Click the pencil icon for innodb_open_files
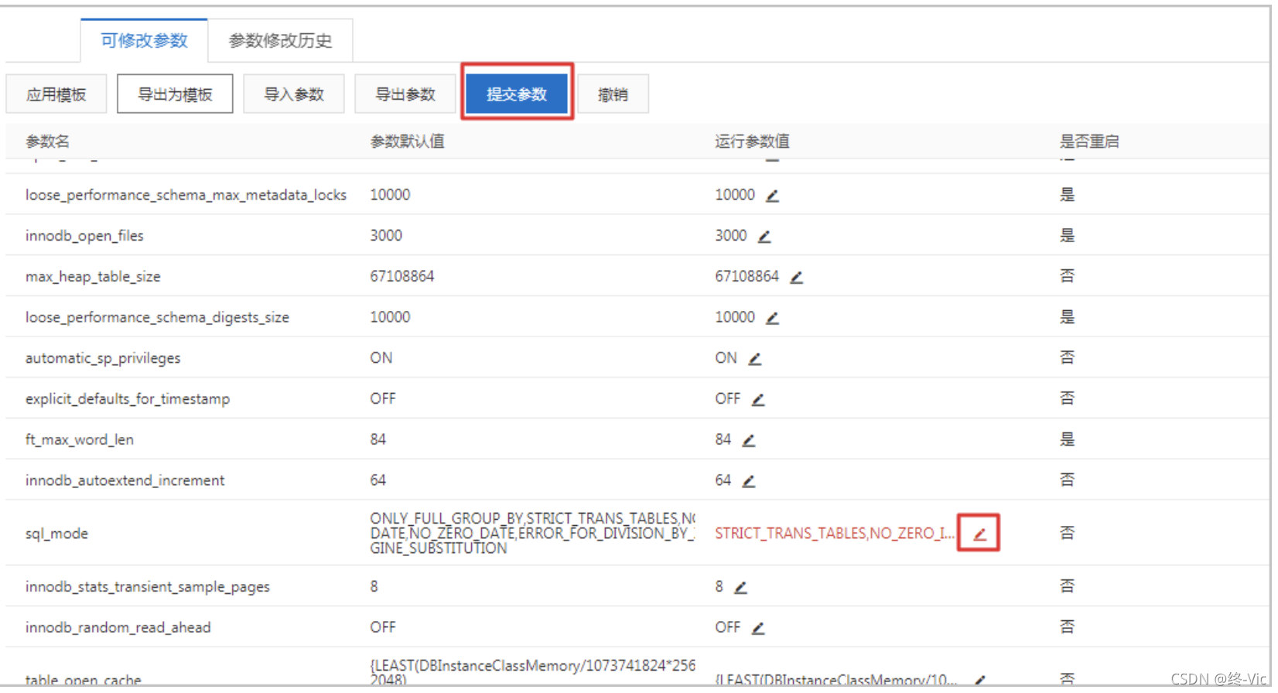Image resolution: width=1278 pixels, height=693 pixels. click(x=764, y=237)
